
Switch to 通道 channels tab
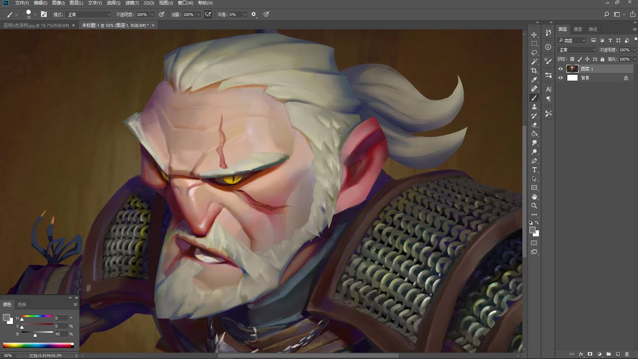point(578,29)
